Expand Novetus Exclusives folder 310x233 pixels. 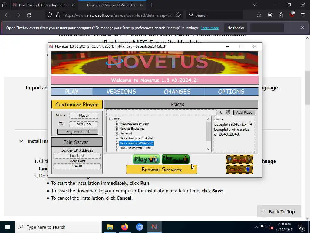coord(117,129)
